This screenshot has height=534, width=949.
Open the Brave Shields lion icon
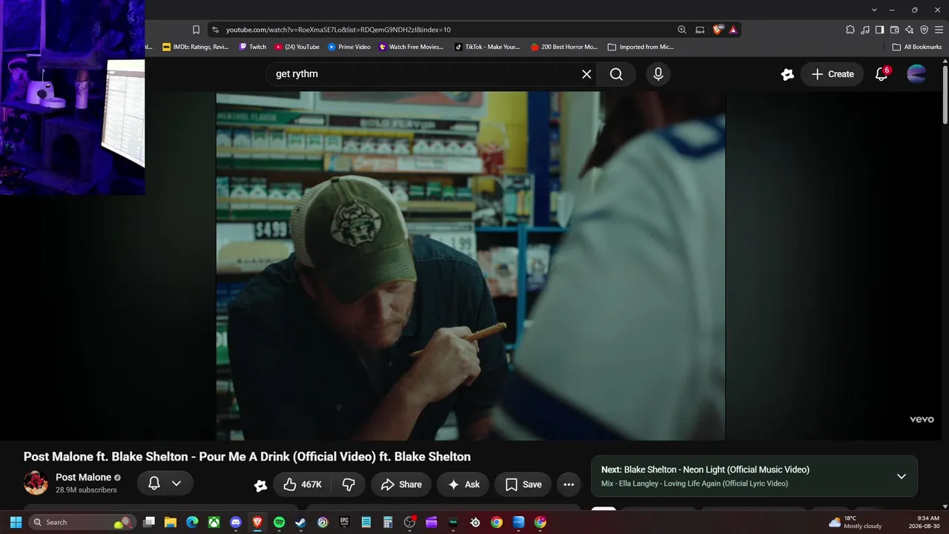718,30
